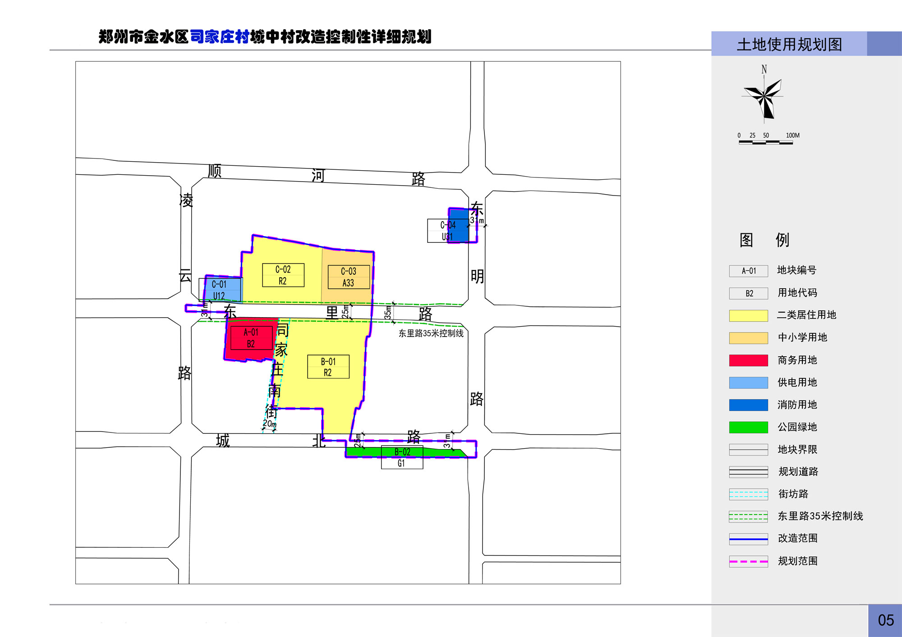The image size is (902, 637).
Task: Click the N north indicator letter
Action: coord(764,69)
